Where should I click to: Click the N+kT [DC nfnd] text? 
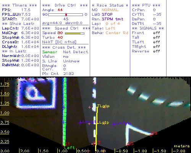[x=59, y=42]
